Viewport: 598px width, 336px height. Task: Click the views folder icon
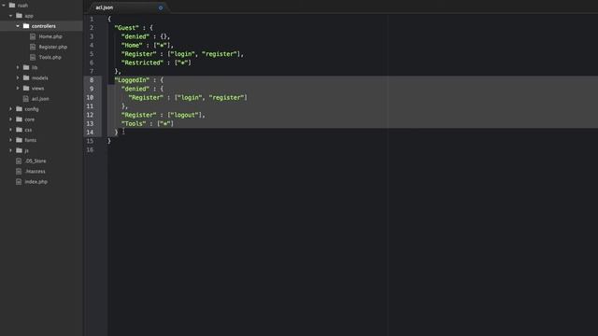(x=26, y=88)
